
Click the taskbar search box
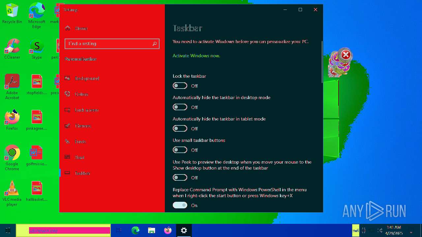(63, 230)
